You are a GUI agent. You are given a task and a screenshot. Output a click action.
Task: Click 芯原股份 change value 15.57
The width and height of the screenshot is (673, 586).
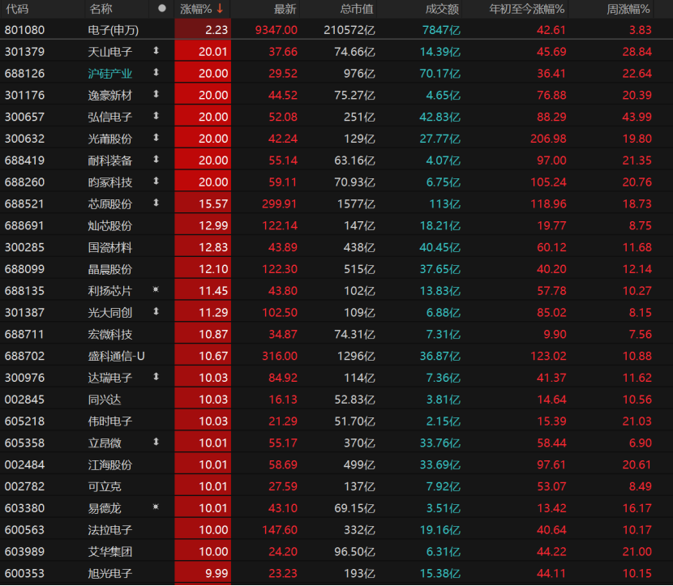coord(213,203)
